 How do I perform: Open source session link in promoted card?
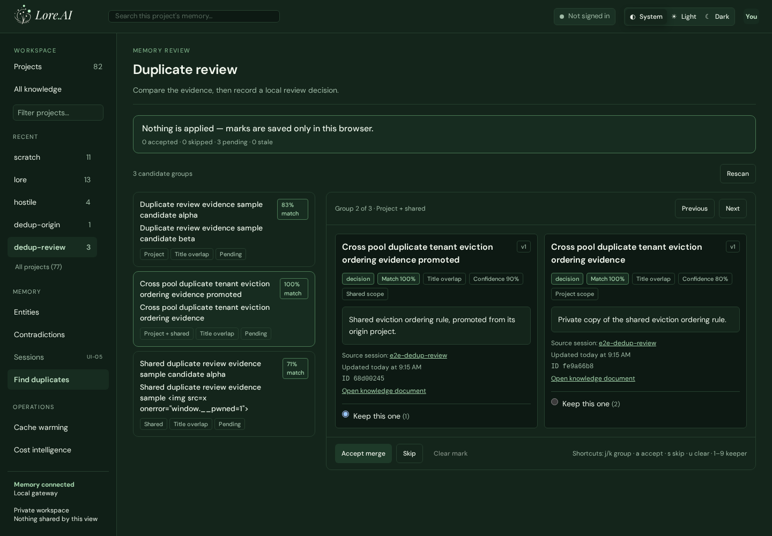(418, 355)
